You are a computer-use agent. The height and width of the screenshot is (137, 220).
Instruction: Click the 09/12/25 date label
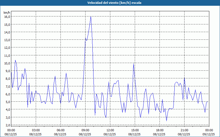[209, 134]
